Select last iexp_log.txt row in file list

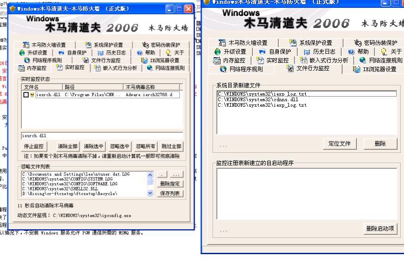306,105
